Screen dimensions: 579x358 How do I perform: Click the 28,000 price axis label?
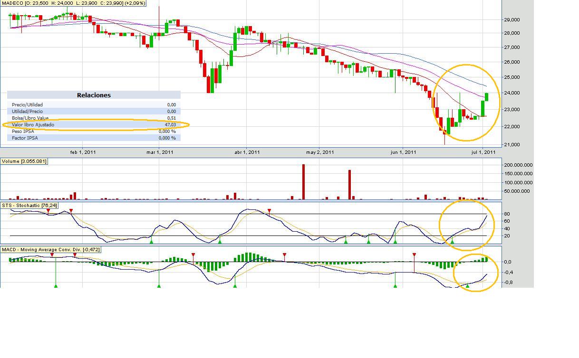[511, 33]
